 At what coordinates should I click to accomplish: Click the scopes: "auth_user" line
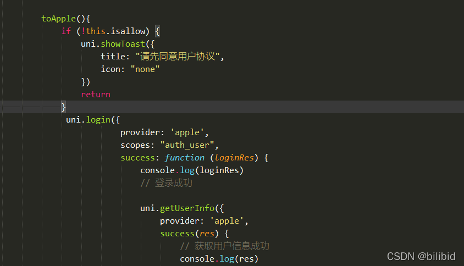click(169, 145)
